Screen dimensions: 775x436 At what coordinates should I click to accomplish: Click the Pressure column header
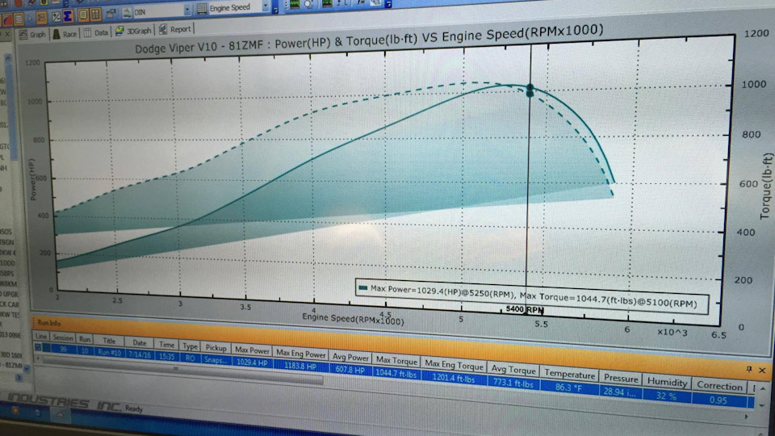621,379
